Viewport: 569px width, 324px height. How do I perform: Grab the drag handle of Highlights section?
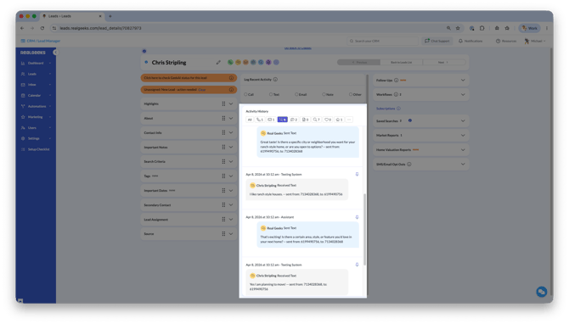click(223, 103)
